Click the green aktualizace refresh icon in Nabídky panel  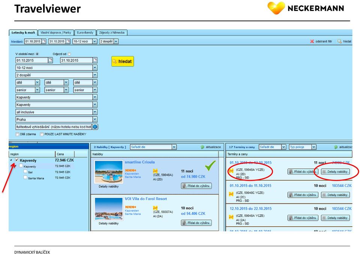(x=202, y=147)
